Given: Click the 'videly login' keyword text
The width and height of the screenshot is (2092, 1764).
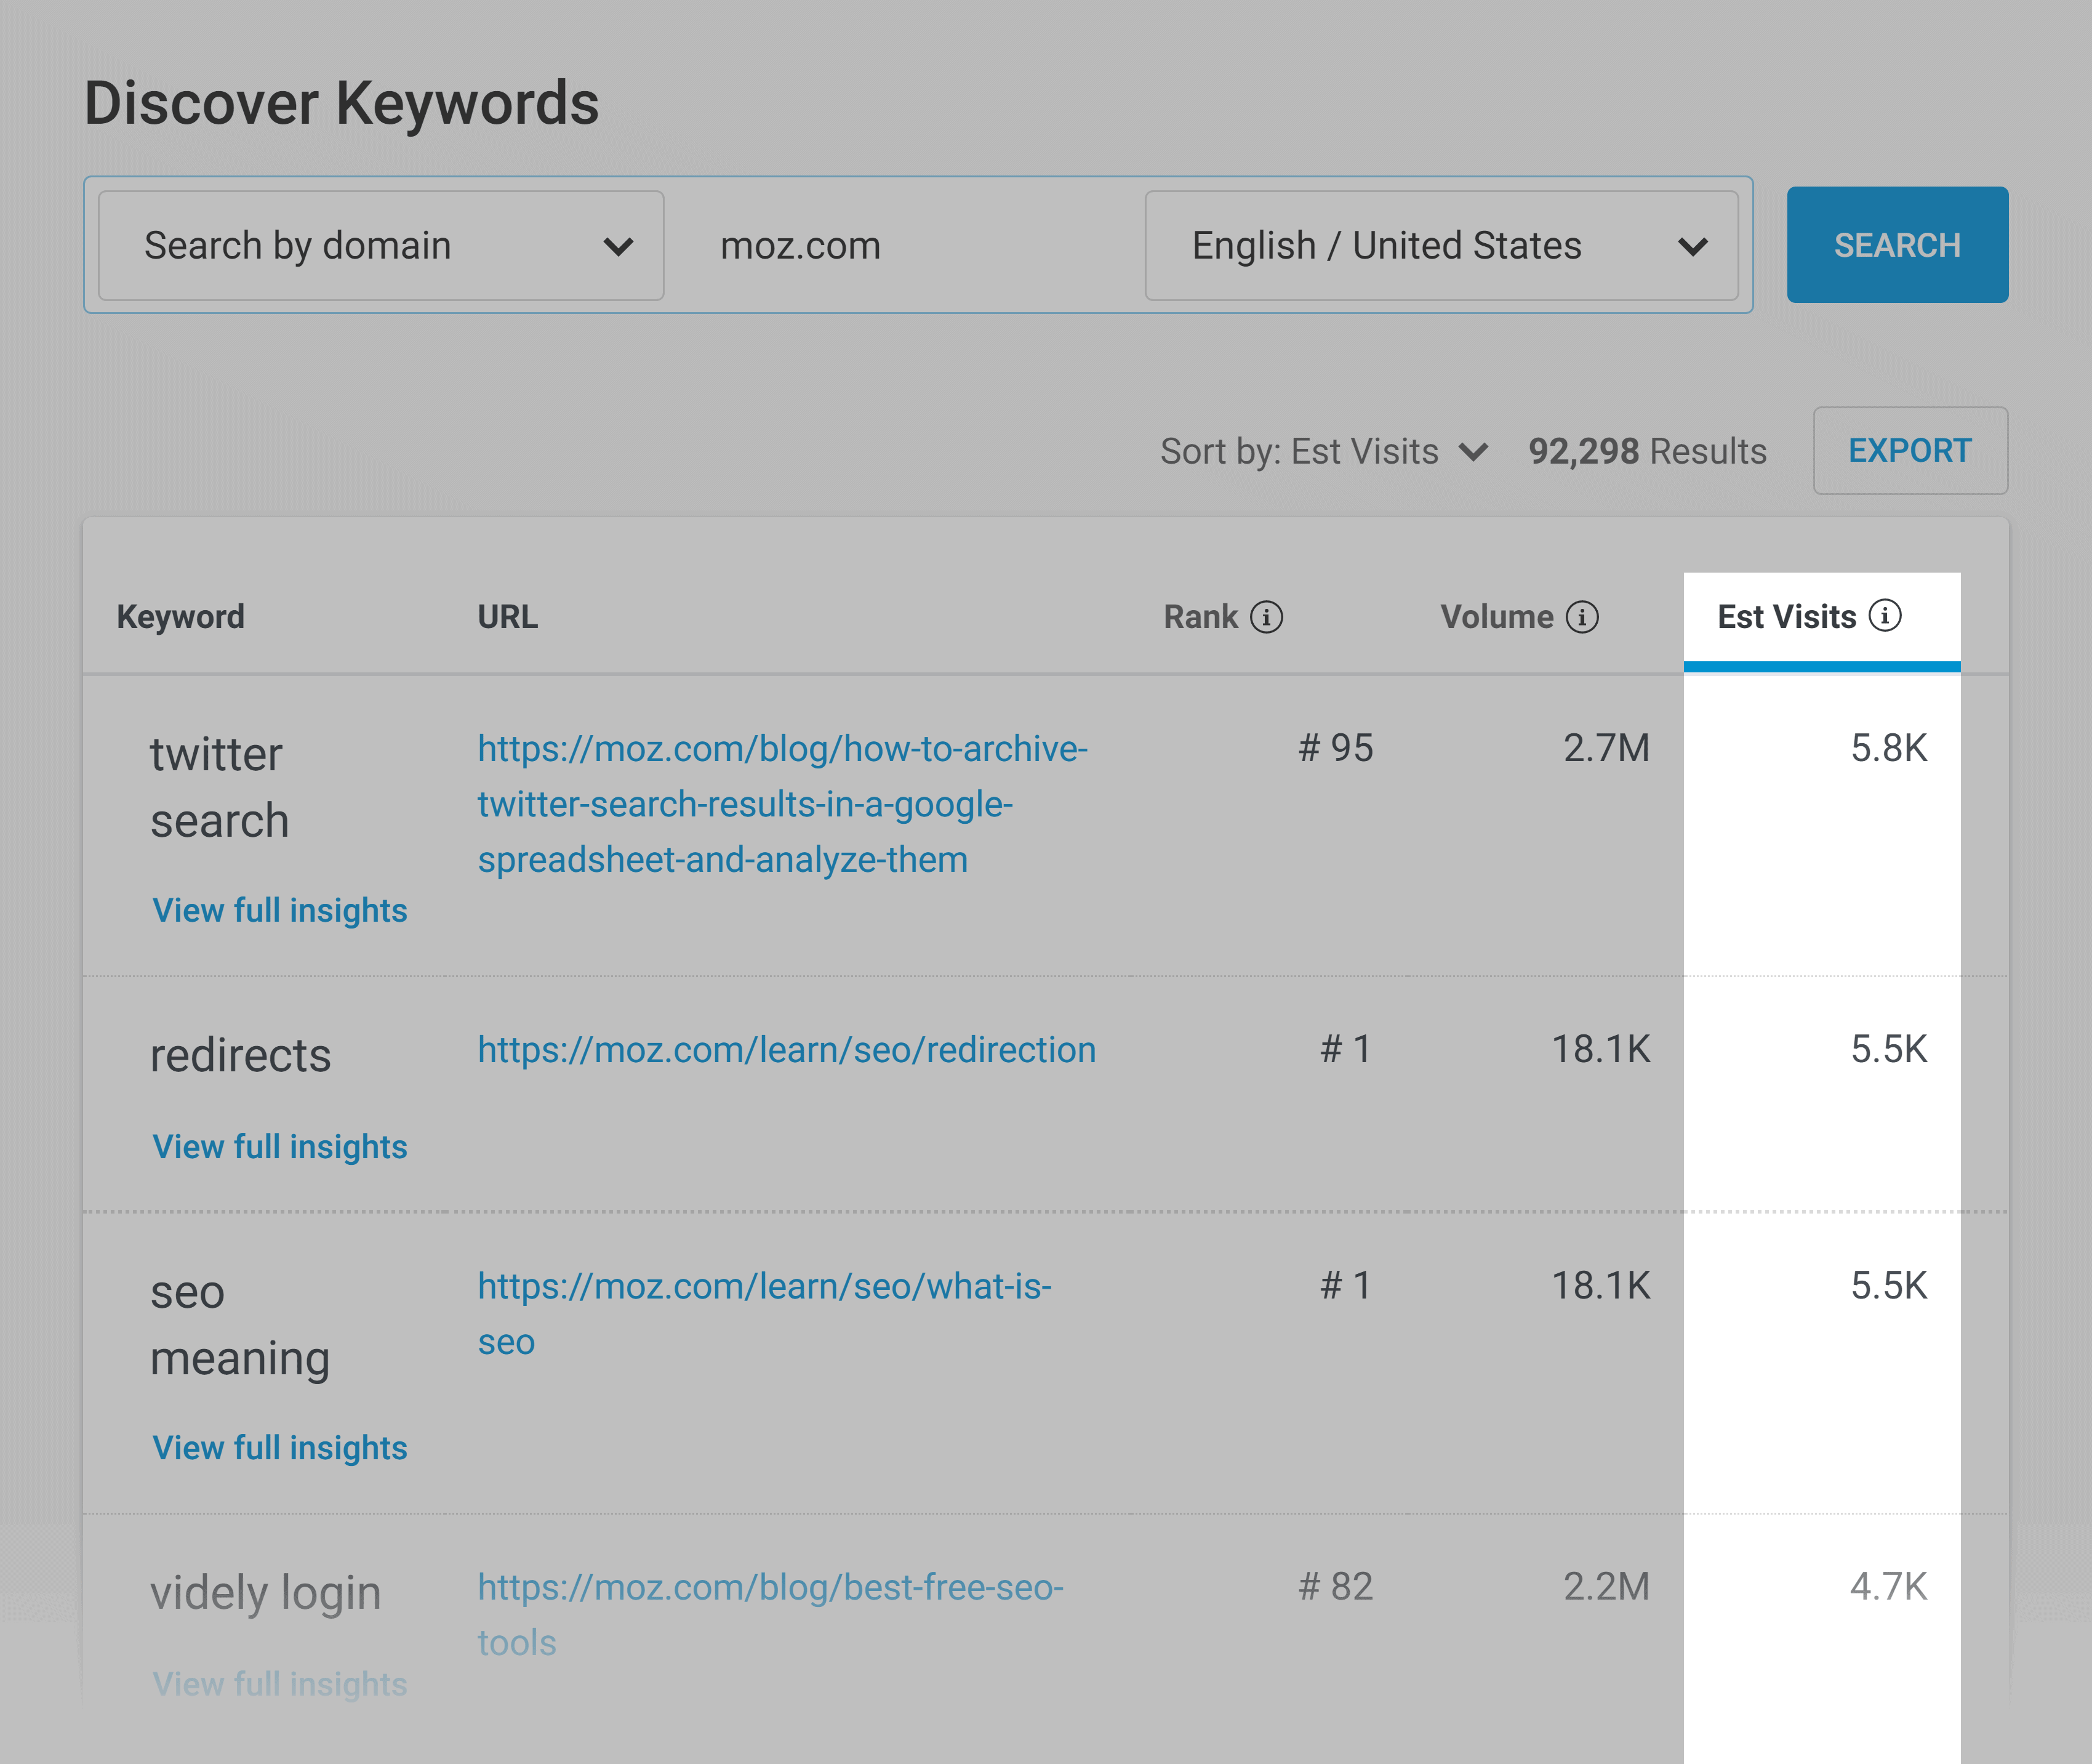Looking at the screenshot, I should (x=266, y=1593).
